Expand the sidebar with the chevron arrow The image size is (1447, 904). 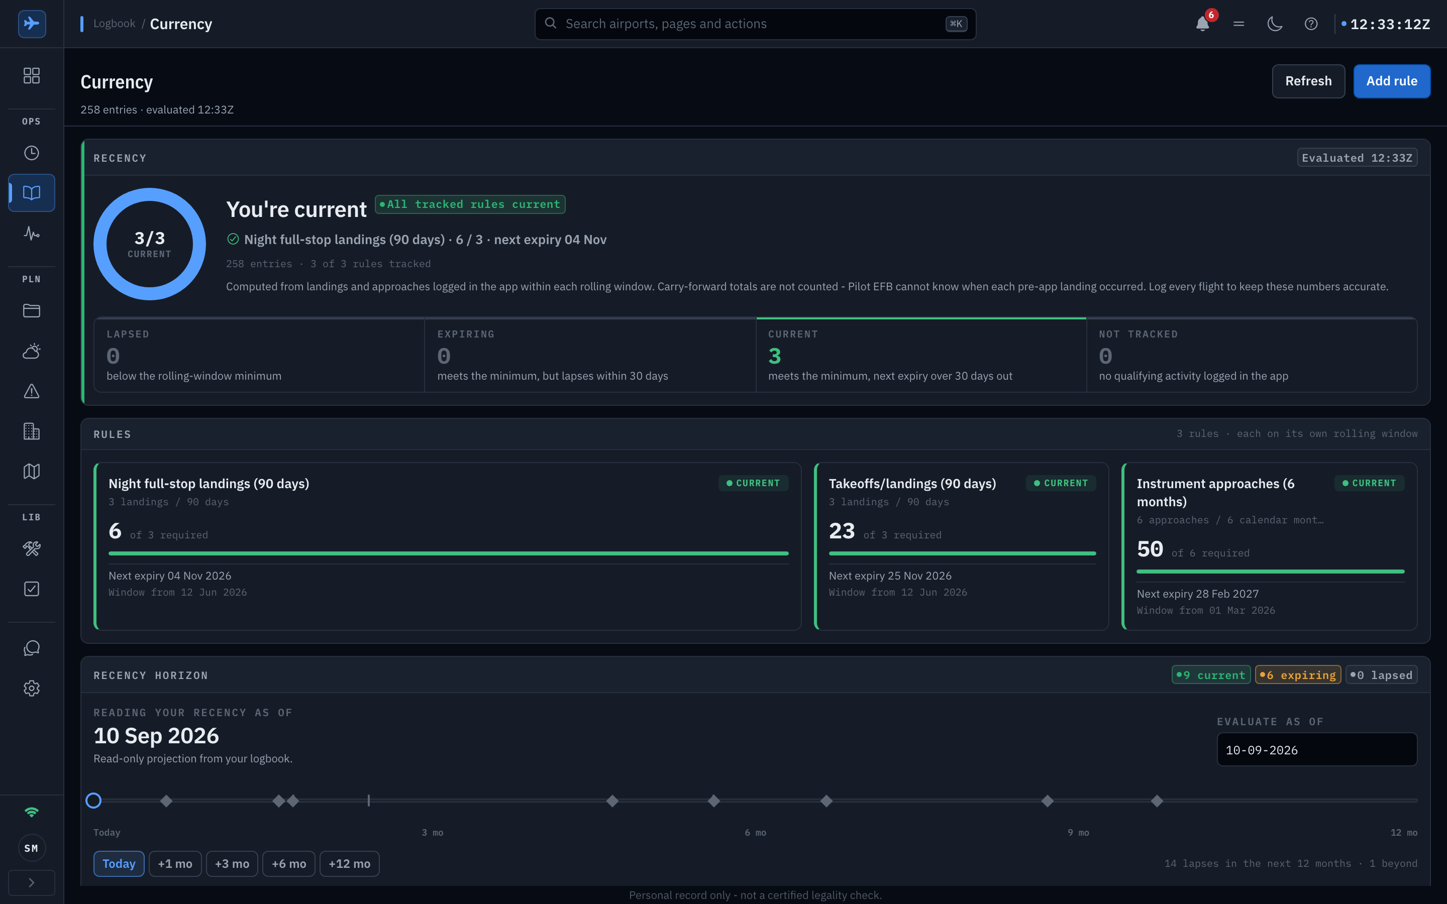pyautogui.click(x=32, y=882)
